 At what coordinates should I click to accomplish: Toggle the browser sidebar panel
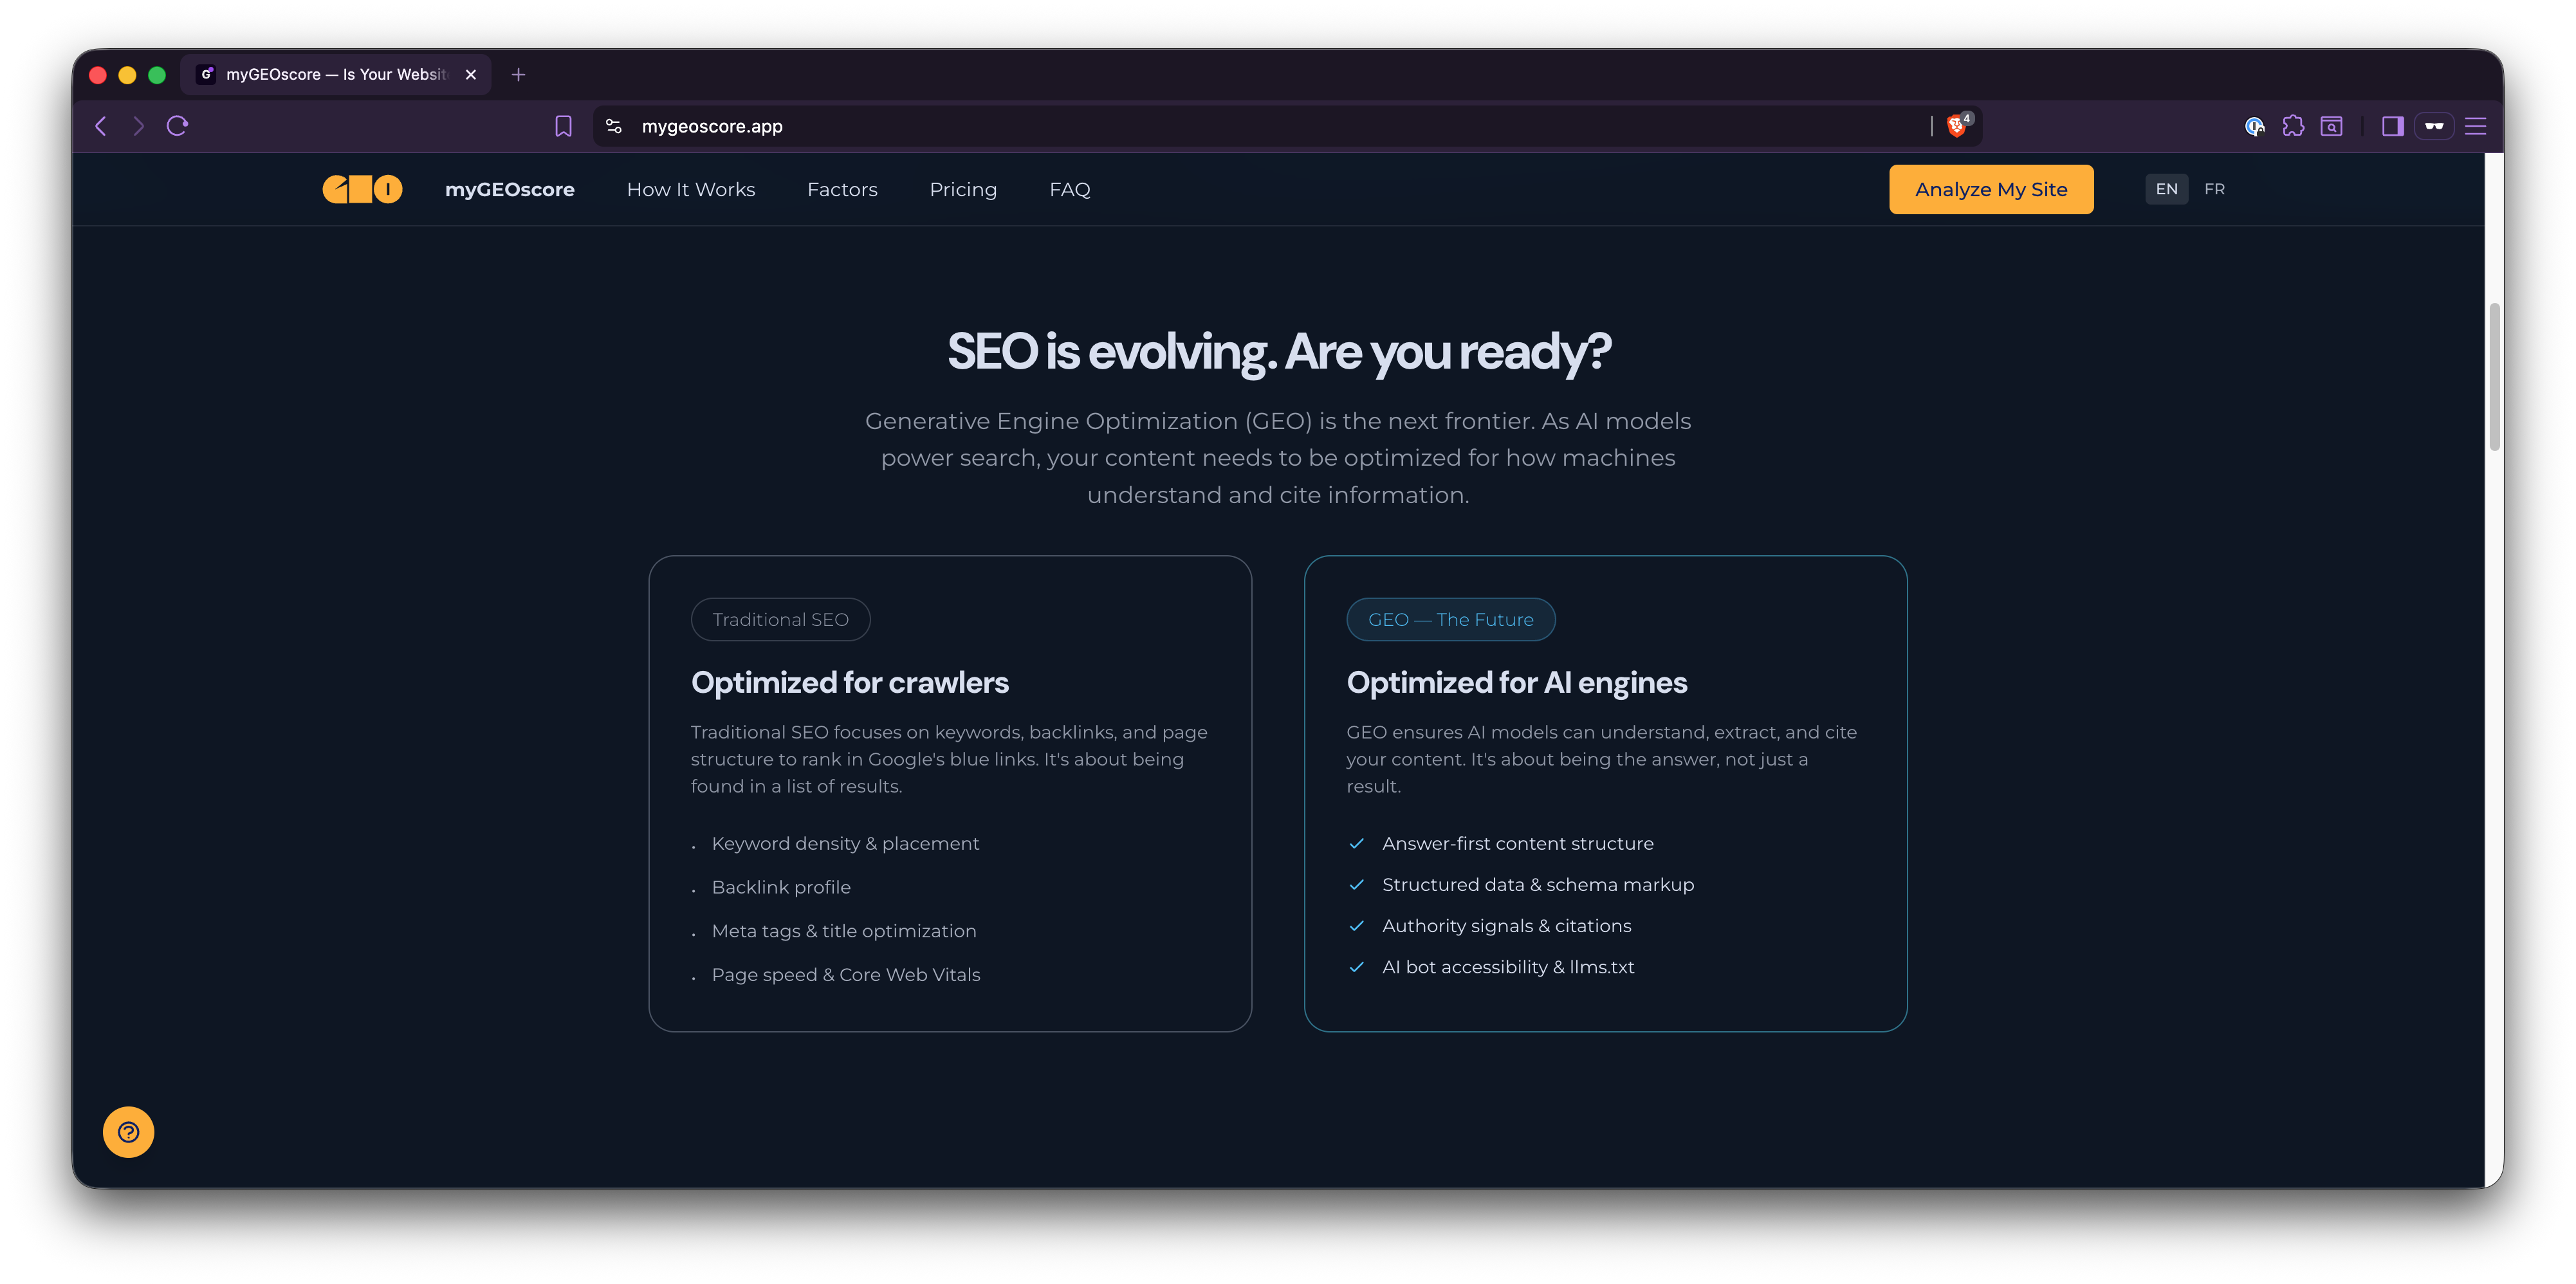2392,126
